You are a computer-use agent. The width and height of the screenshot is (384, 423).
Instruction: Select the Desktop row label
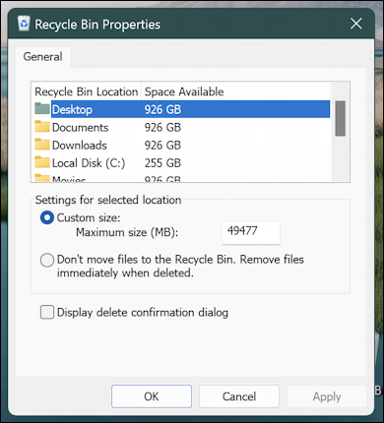(72, 109)
